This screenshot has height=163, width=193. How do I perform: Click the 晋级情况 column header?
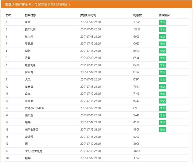tap(164, 15)
